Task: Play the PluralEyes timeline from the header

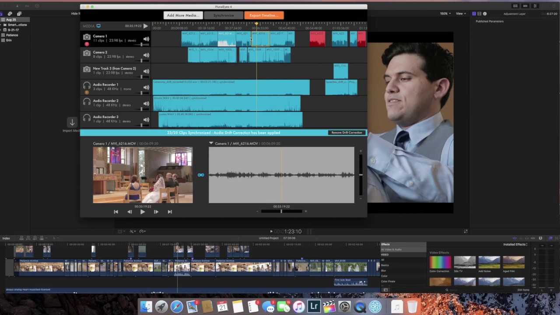Action: click(x=146, y=26)
